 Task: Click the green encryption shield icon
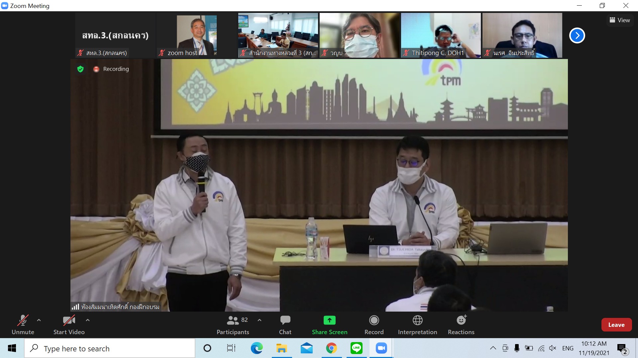(x=80, y=69)
